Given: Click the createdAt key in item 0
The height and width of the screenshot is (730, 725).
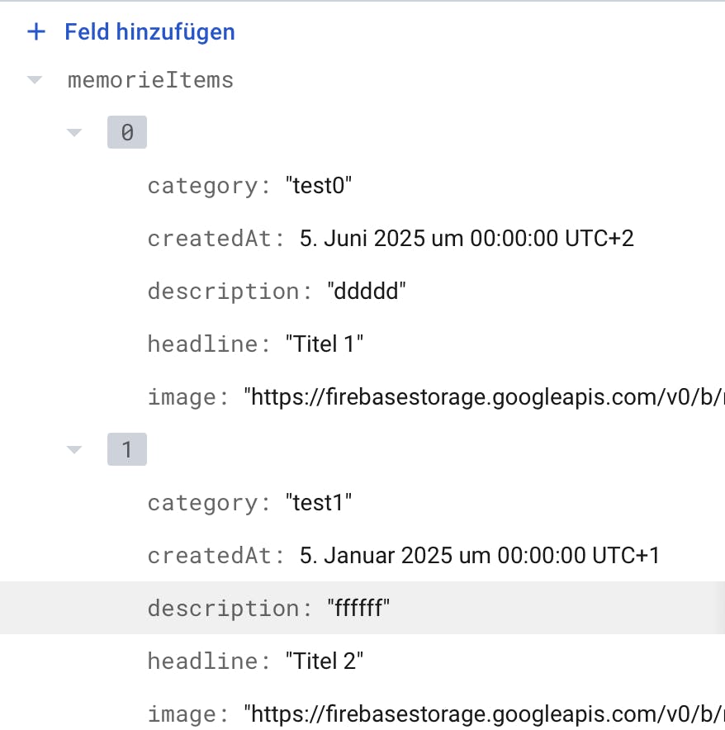Looking at the screenshot, I should coord(216,239).
